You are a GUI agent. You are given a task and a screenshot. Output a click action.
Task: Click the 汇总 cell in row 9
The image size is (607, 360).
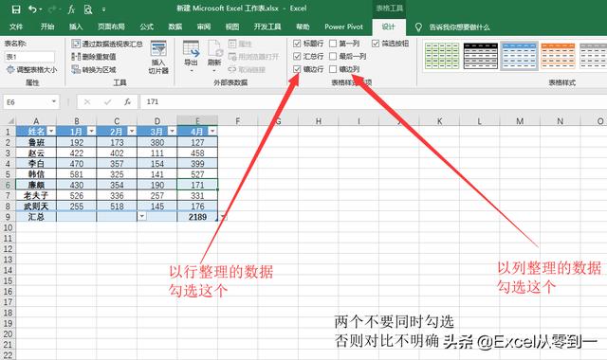(36, 217)
